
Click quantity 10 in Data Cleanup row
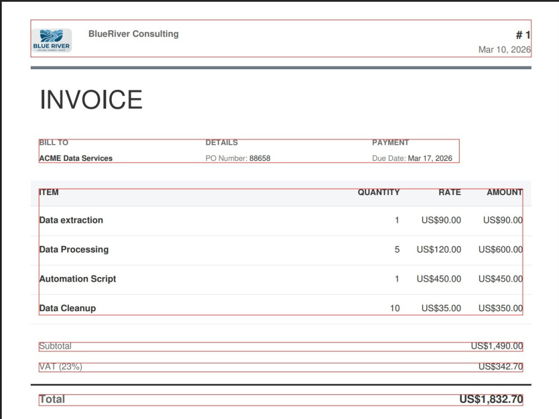point(395,308)
